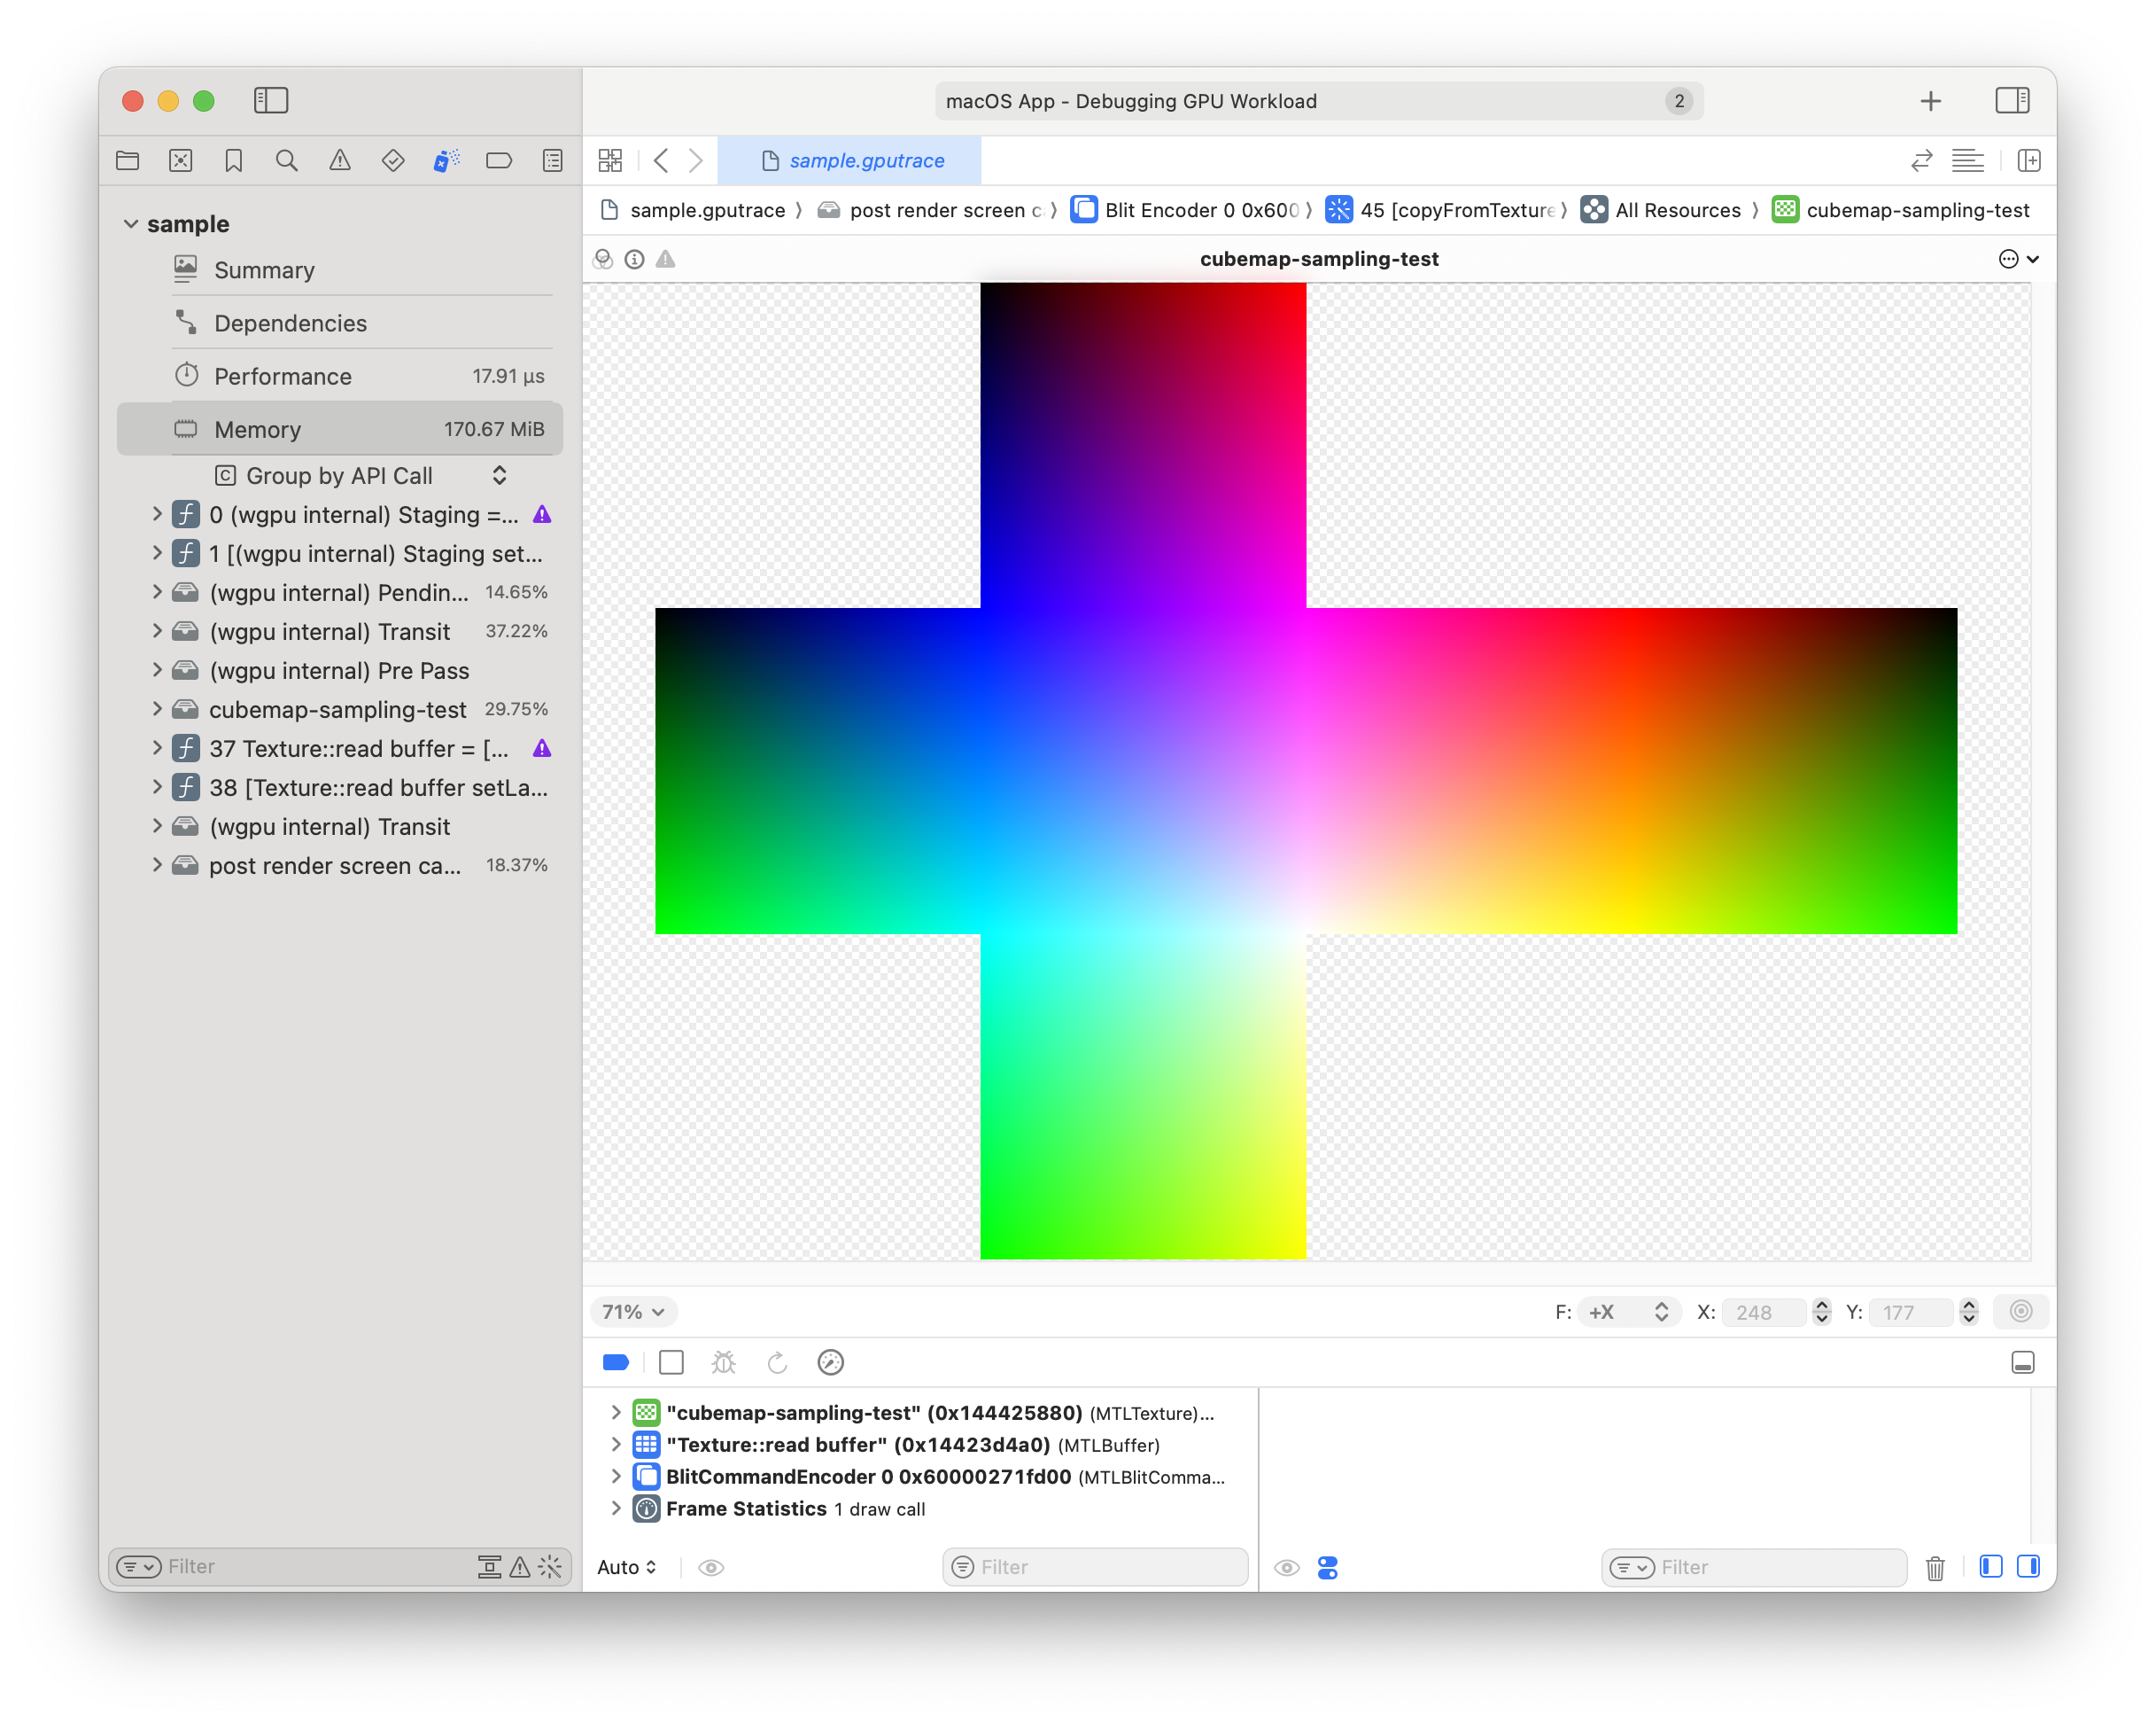This screenshot has width=2156, height=1723.
Task: Click the X coordinate field
Action: pos(1764,1312)
